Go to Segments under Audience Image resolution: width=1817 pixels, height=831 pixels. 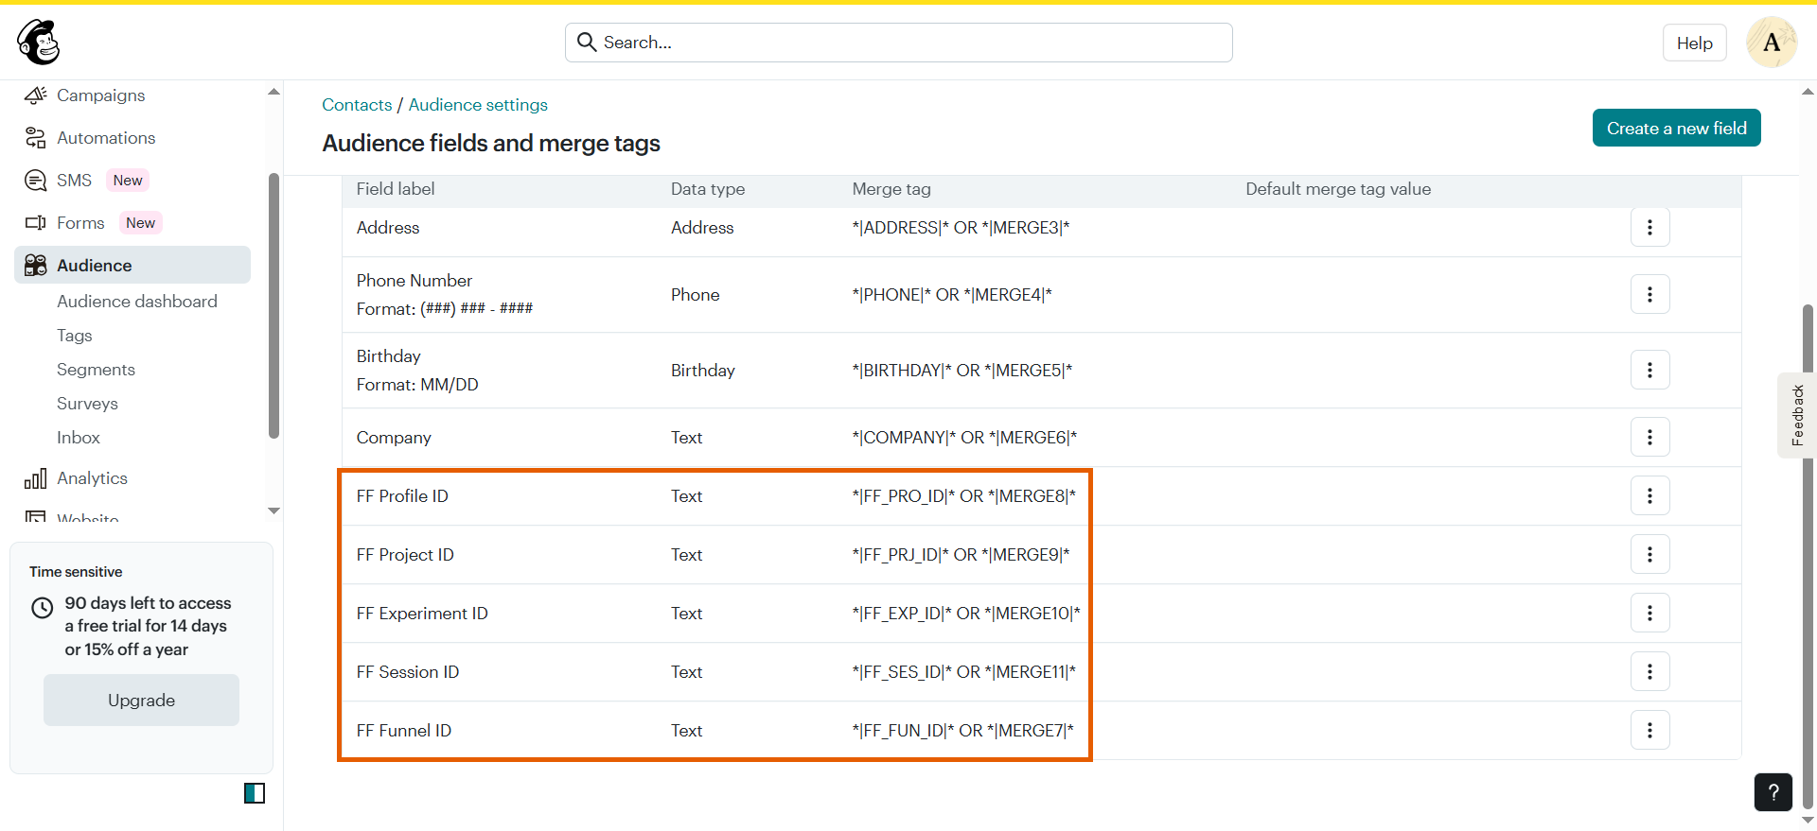click(x=96, y=370)
